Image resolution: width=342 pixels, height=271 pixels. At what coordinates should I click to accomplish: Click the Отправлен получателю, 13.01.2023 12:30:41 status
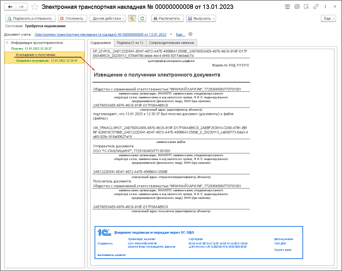[x=47, y=61]
